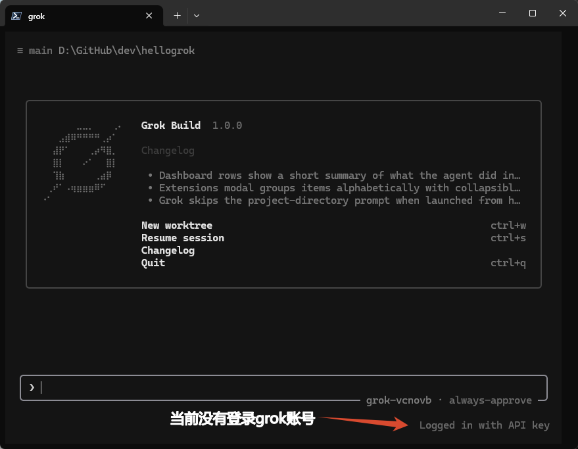Select the grok terminal tab
Image resolution: width=578 pixels, height=449 pixels.
(x=84, y=16)
